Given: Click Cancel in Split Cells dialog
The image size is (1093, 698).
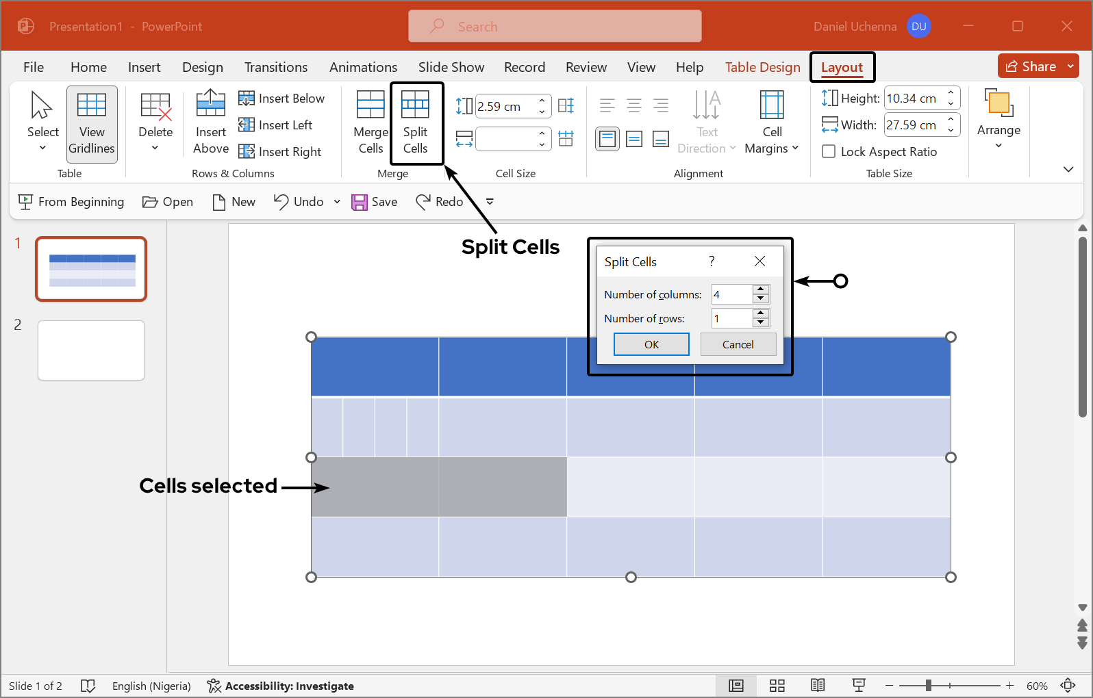Looking at the screenshot, I should coord(738,344).
